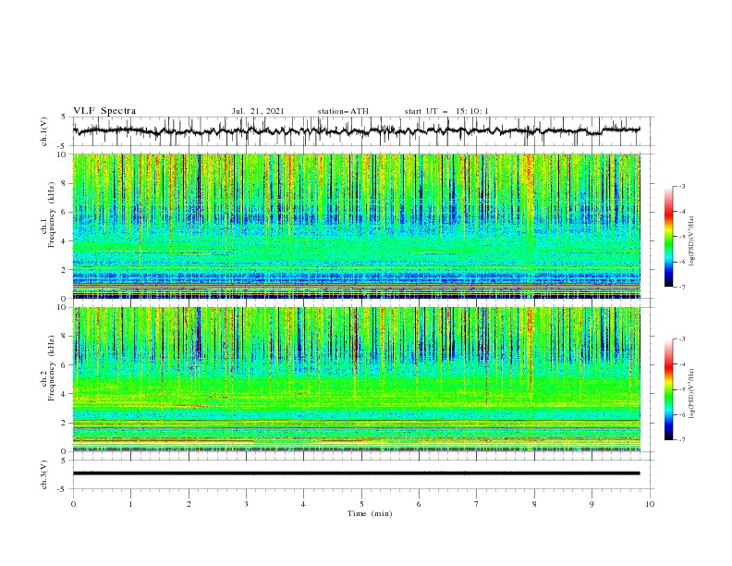Click the "-7" tick of upper color bar
Viewport: 732px width, 566px height.
tap(681, 287)
